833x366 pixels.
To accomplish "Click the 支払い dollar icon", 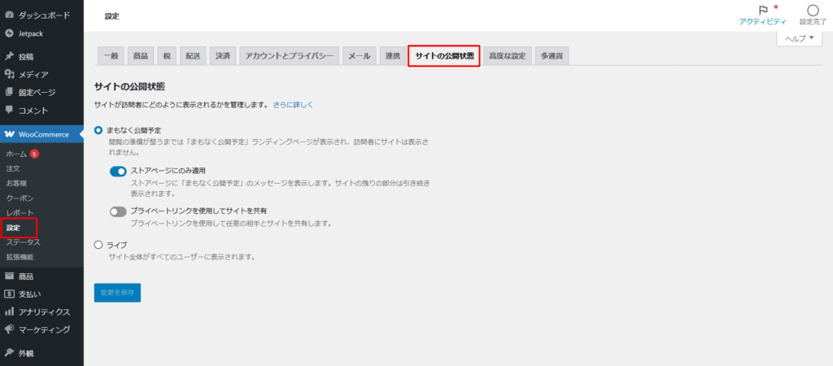I will 9,294.
